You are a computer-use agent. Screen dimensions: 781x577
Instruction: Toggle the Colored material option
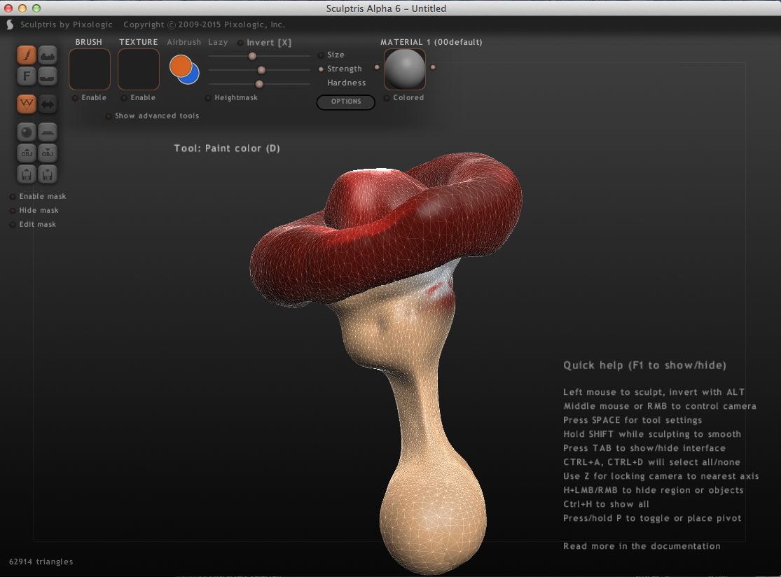(387, 98)
